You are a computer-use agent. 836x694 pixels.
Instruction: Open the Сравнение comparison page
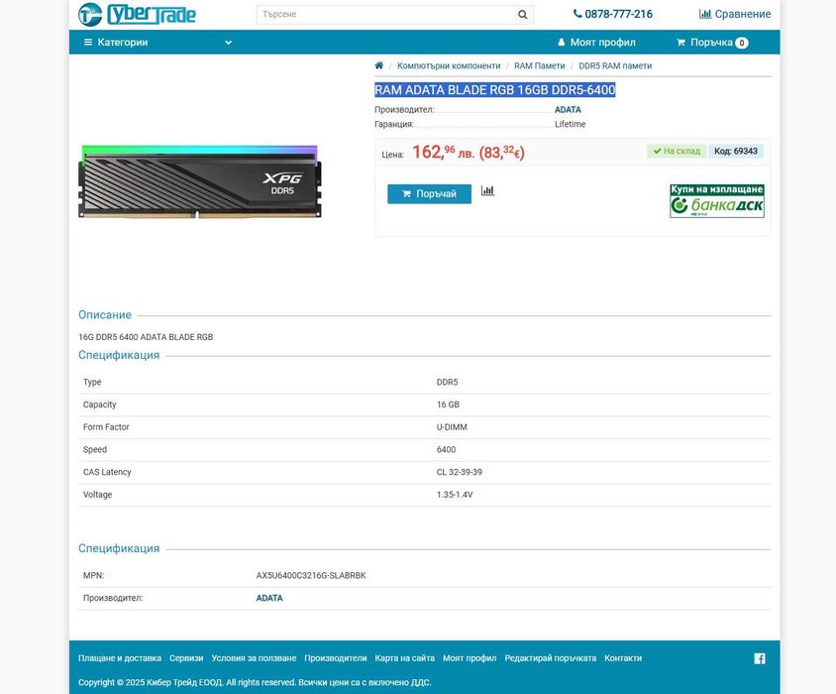[735, 14]
